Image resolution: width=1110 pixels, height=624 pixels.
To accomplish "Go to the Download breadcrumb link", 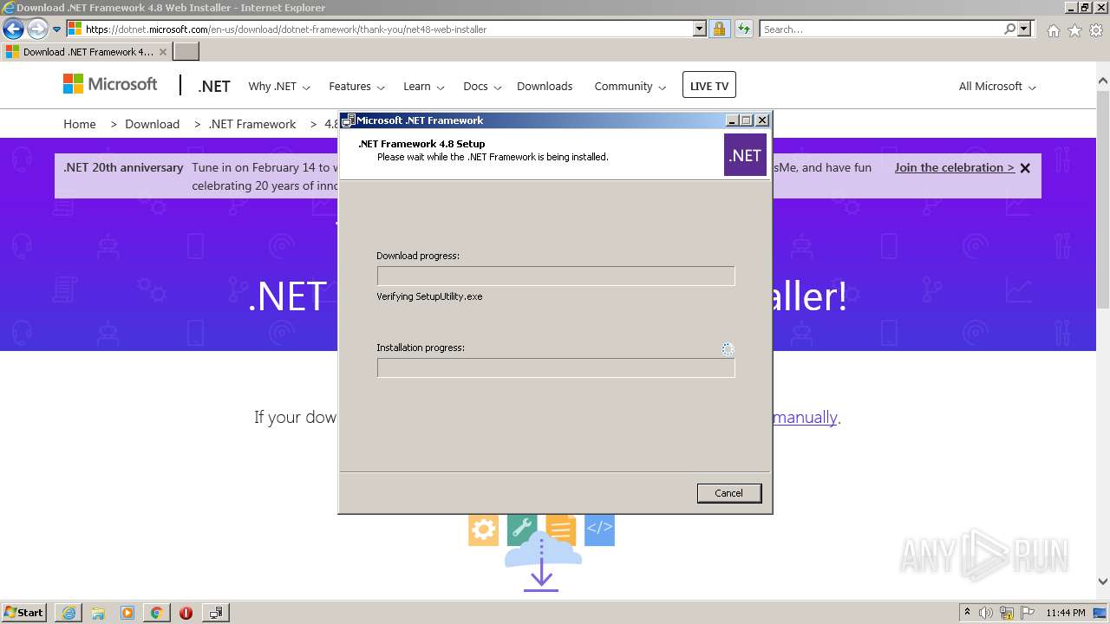I will (152, 124).
